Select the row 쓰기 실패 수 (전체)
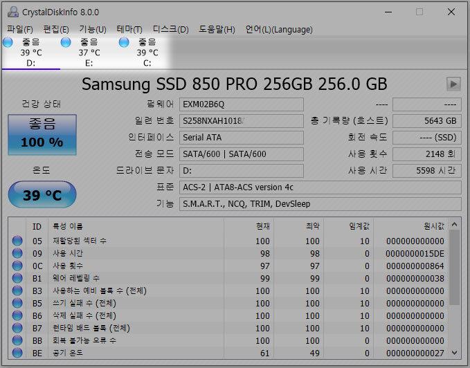470x368 pixels. pos(228,303)
